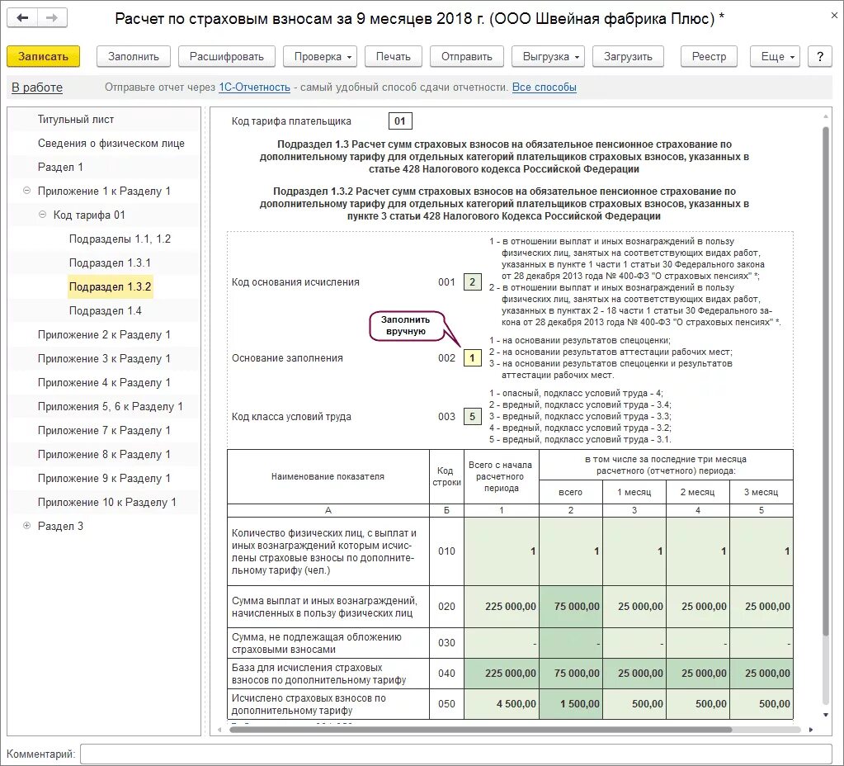The height and width of the screenshot is (766, 844).
Task: Open the В работе status link
Action: (x=37, y=87)
